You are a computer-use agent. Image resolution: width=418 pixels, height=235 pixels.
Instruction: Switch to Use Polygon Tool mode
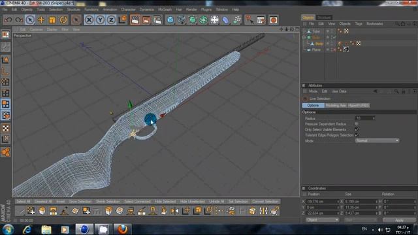[x=5, y=104]
